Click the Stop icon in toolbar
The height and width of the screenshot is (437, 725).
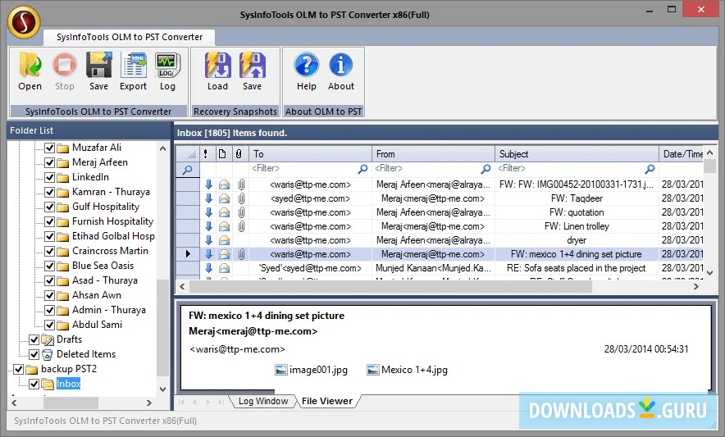[64, 66]
